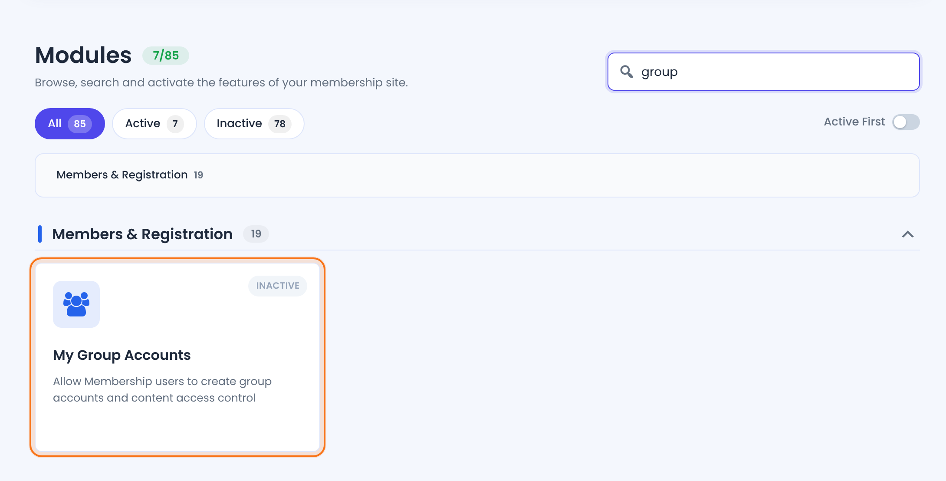The width and height of the screenshot is (946, 481).
Task: Click the My Group Accounts people icon
Action: 76,304
